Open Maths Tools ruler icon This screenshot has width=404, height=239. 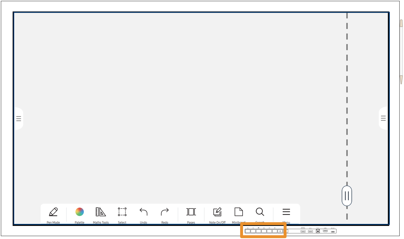pos(101,212)
